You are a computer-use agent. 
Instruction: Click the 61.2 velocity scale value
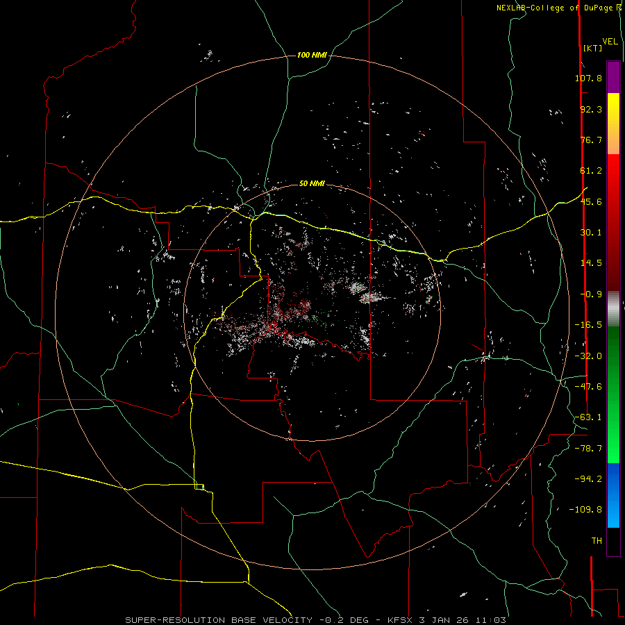591,171
